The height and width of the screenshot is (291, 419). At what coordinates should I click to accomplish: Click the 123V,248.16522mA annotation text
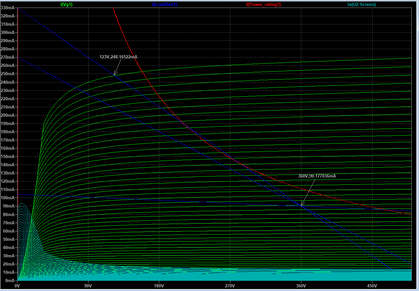point(118,57)
